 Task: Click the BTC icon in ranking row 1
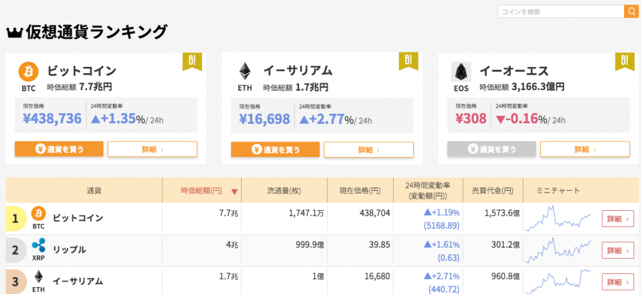tap(39, 213)
